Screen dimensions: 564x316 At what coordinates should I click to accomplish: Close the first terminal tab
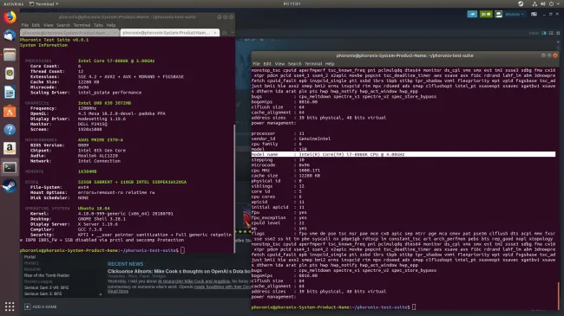[115, 33]
